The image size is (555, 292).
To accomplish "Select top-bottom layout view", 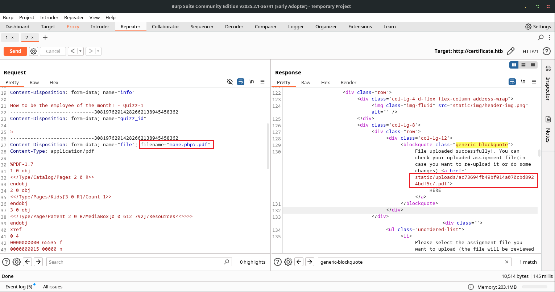I will [523, 65].
